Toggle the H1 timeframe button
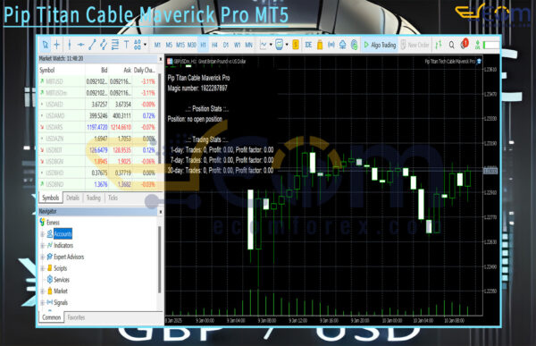Viewport: 536px width, 346px height. [203, 45]
